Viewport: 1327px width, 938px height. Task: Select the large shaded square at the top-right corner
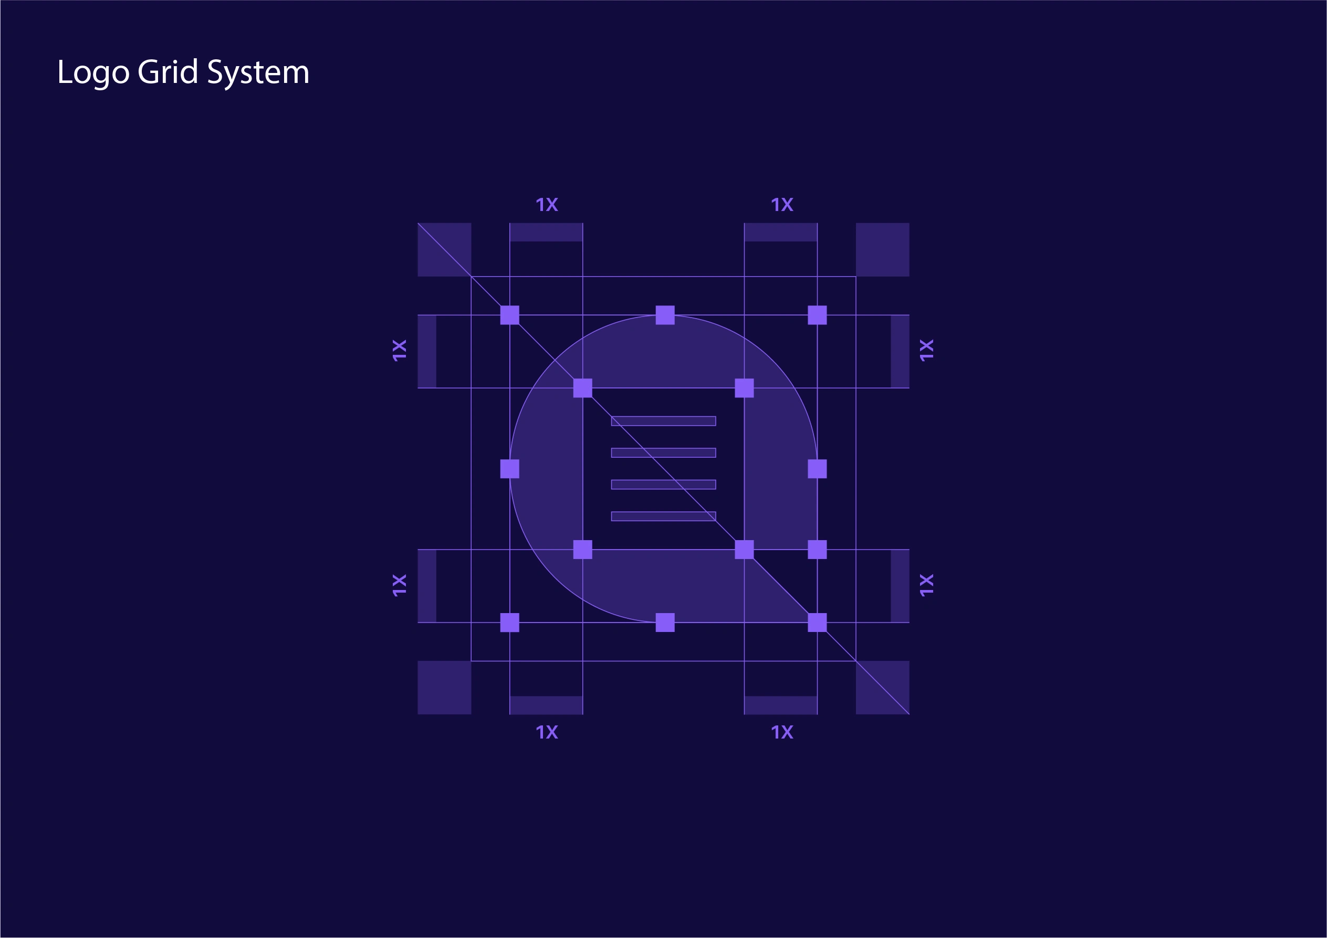882,249
